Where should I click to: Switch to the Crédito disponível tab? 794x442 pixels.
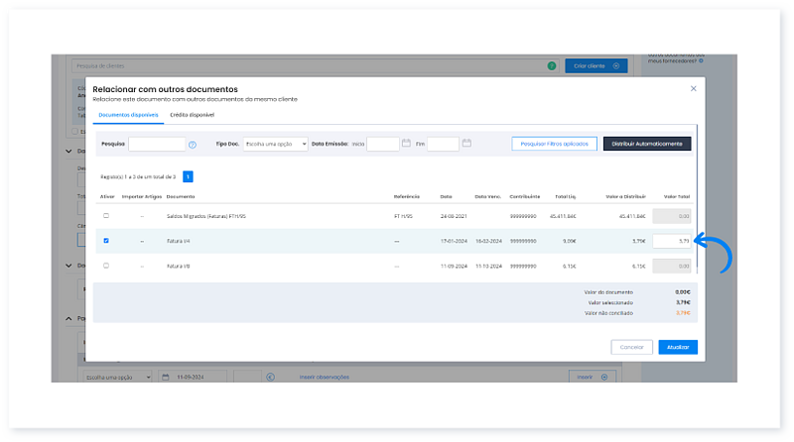[192, 115]
